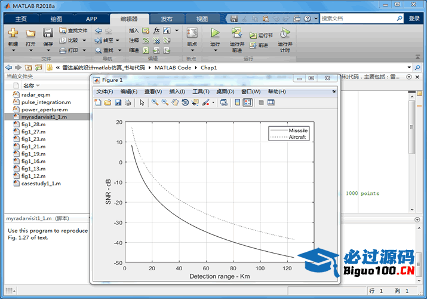Screen dimensions: 427x299
Task: Select myradarvisit1_1.m in the file list
Action: click(x=44, y=117)
